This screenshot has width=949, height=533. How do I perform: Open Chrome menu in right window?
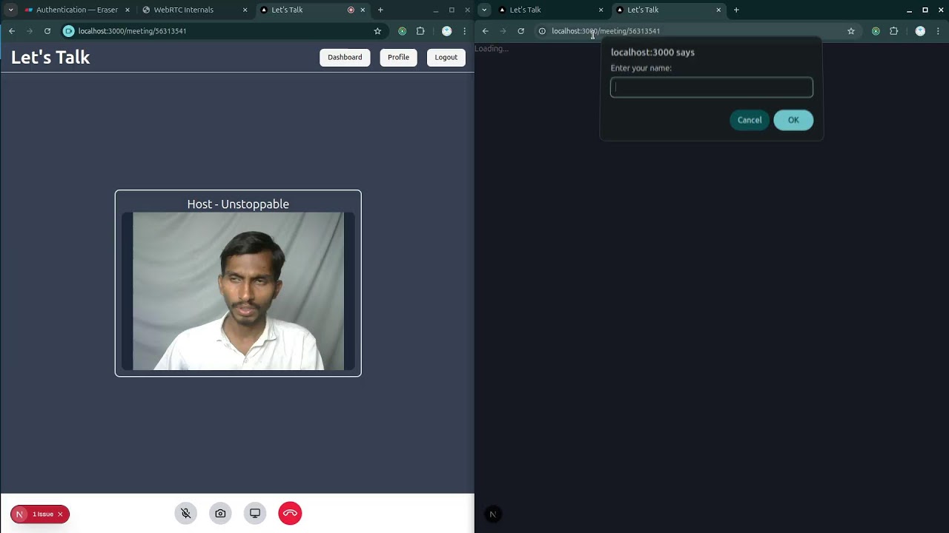pos(939,31)
